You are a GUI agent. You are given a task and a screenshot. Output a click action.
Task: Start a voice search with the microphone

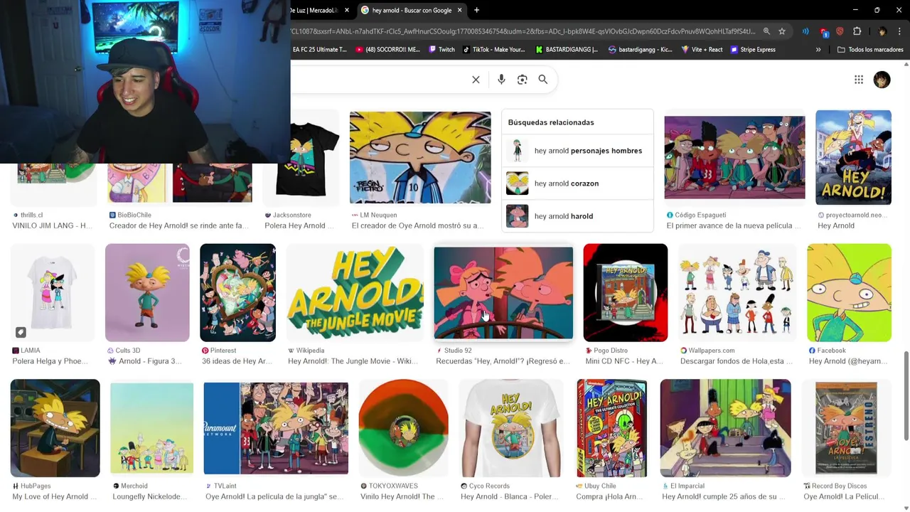point(501,80)
